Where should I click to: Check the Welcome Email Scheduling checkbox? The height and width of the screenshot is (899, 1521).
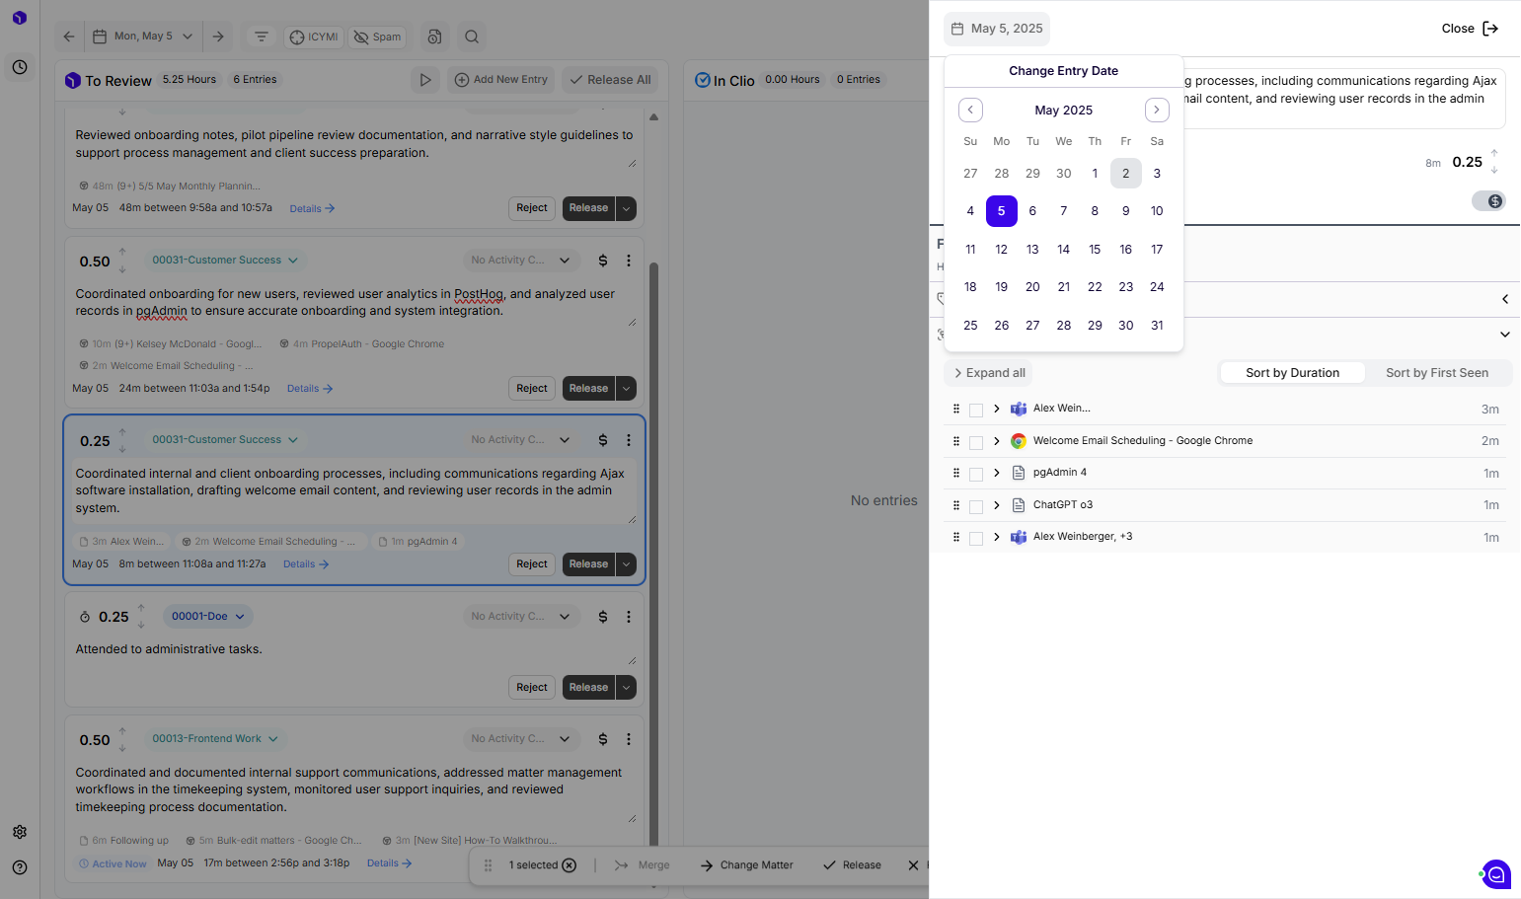[976, 443]
